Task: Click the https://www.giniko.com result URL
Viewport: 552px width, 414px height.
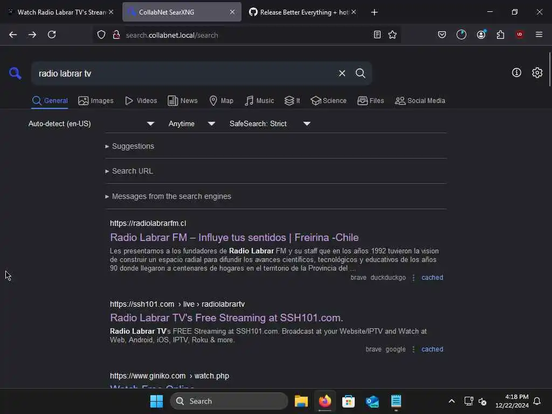Action: tap(169, 376)
